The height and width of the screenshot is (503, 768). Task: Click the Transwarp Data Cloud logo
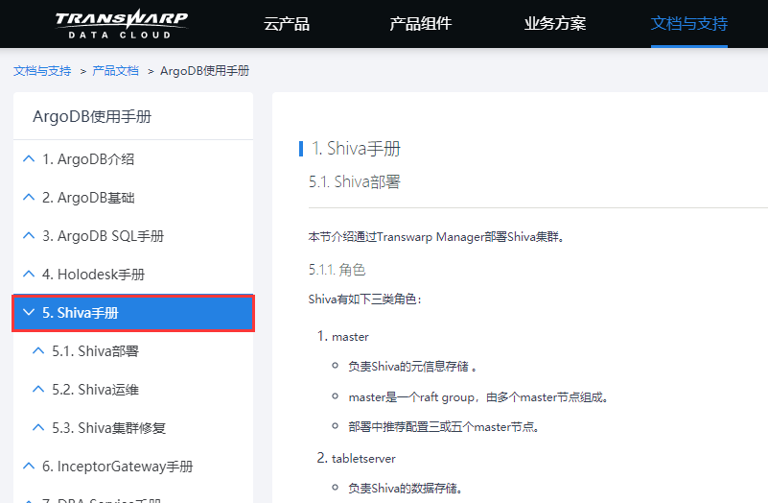click(x=121, y=24)
